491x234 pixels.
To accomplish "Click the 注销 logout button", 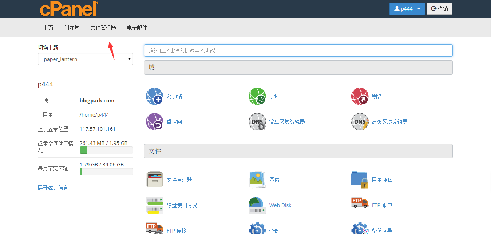I will 439,9.
